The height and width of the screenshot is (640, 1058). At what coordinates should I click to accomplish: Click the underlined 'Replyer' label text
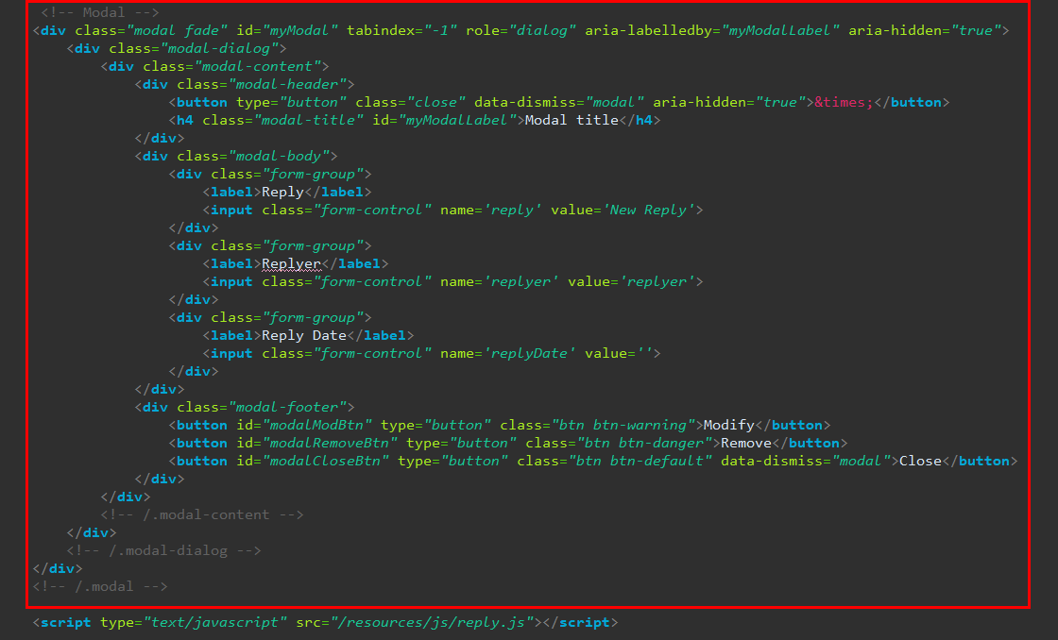tap(292, 263)
